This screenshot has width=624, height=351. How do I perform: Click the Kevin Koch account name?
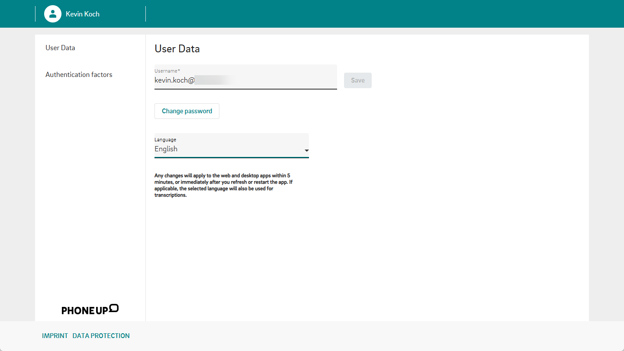point(83,14)
